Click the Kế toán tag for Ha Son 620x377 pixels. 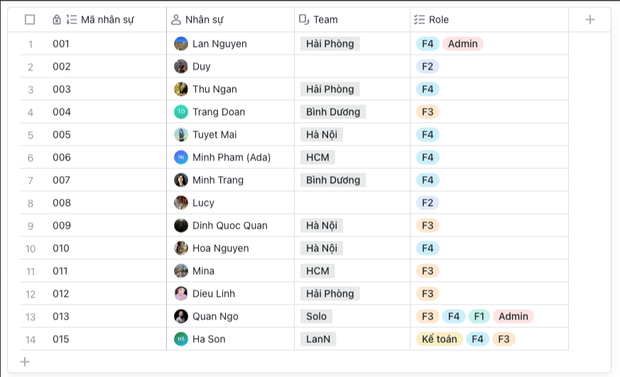tap(439, 339)
